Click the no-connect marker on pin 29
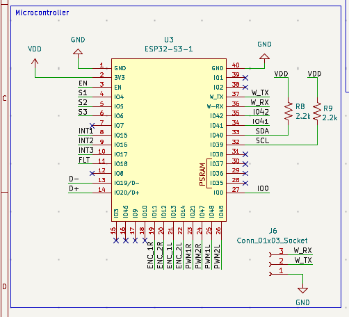The width and height of the screenshot is (349, 317). 245,173
